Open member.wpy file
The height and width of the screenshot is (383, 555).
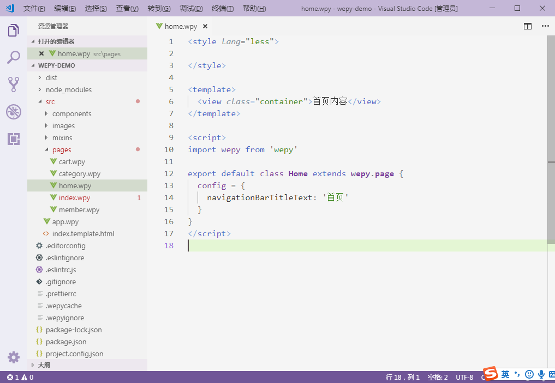point(87,210)
